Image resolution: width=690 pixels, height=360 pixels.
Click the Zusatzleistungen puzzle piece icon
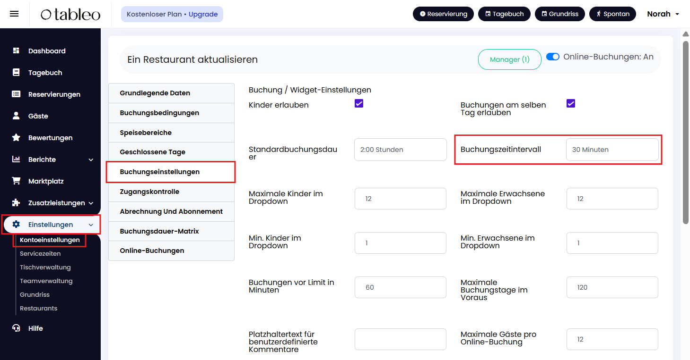coord(16,203)
